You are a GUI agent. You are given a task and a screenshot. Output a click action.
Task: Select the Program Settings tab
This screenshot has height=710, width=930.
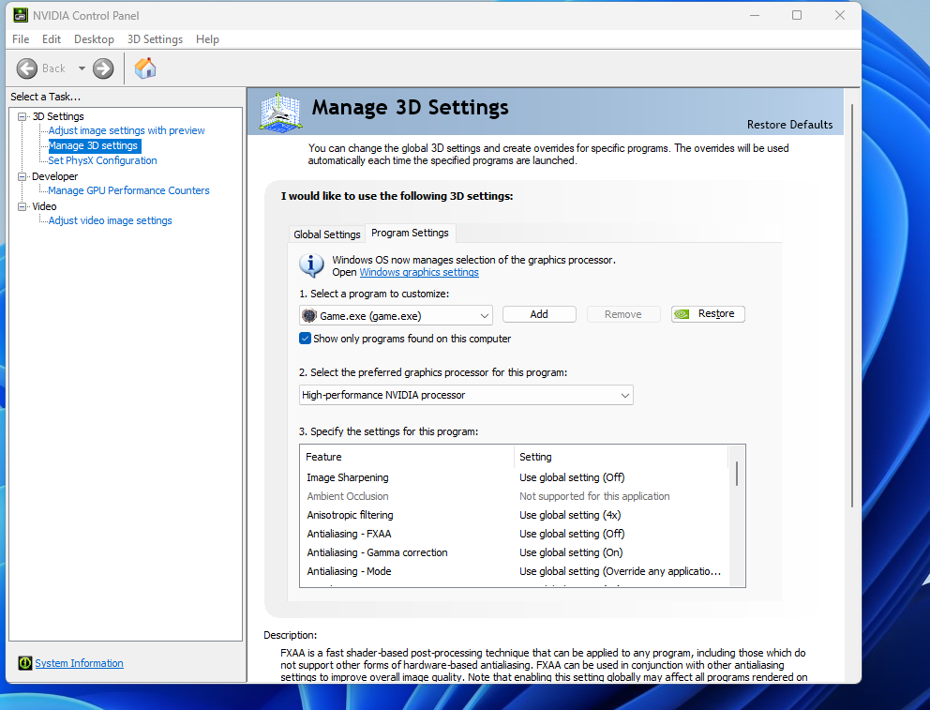pyautogui.click(x=410, y=234)
